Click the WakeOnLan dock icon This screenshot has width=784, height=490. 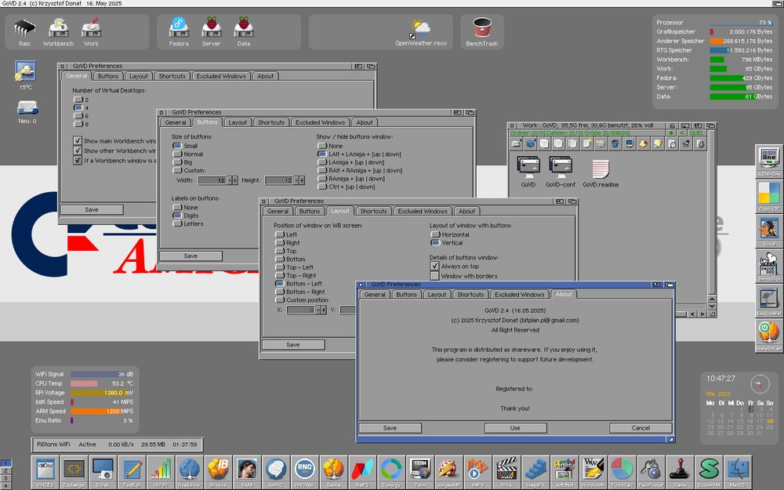tap(768, 333)
